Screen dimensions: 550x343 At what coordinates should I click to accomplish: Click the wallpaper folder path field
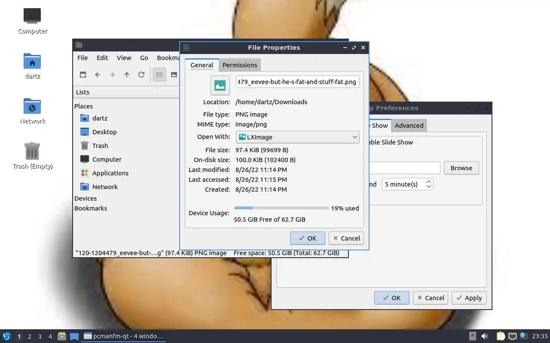pyautogui.click(x=404, y=168)
